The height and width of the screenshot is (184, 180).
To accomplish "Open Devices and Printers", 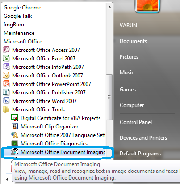I will (x=143, y=138).
